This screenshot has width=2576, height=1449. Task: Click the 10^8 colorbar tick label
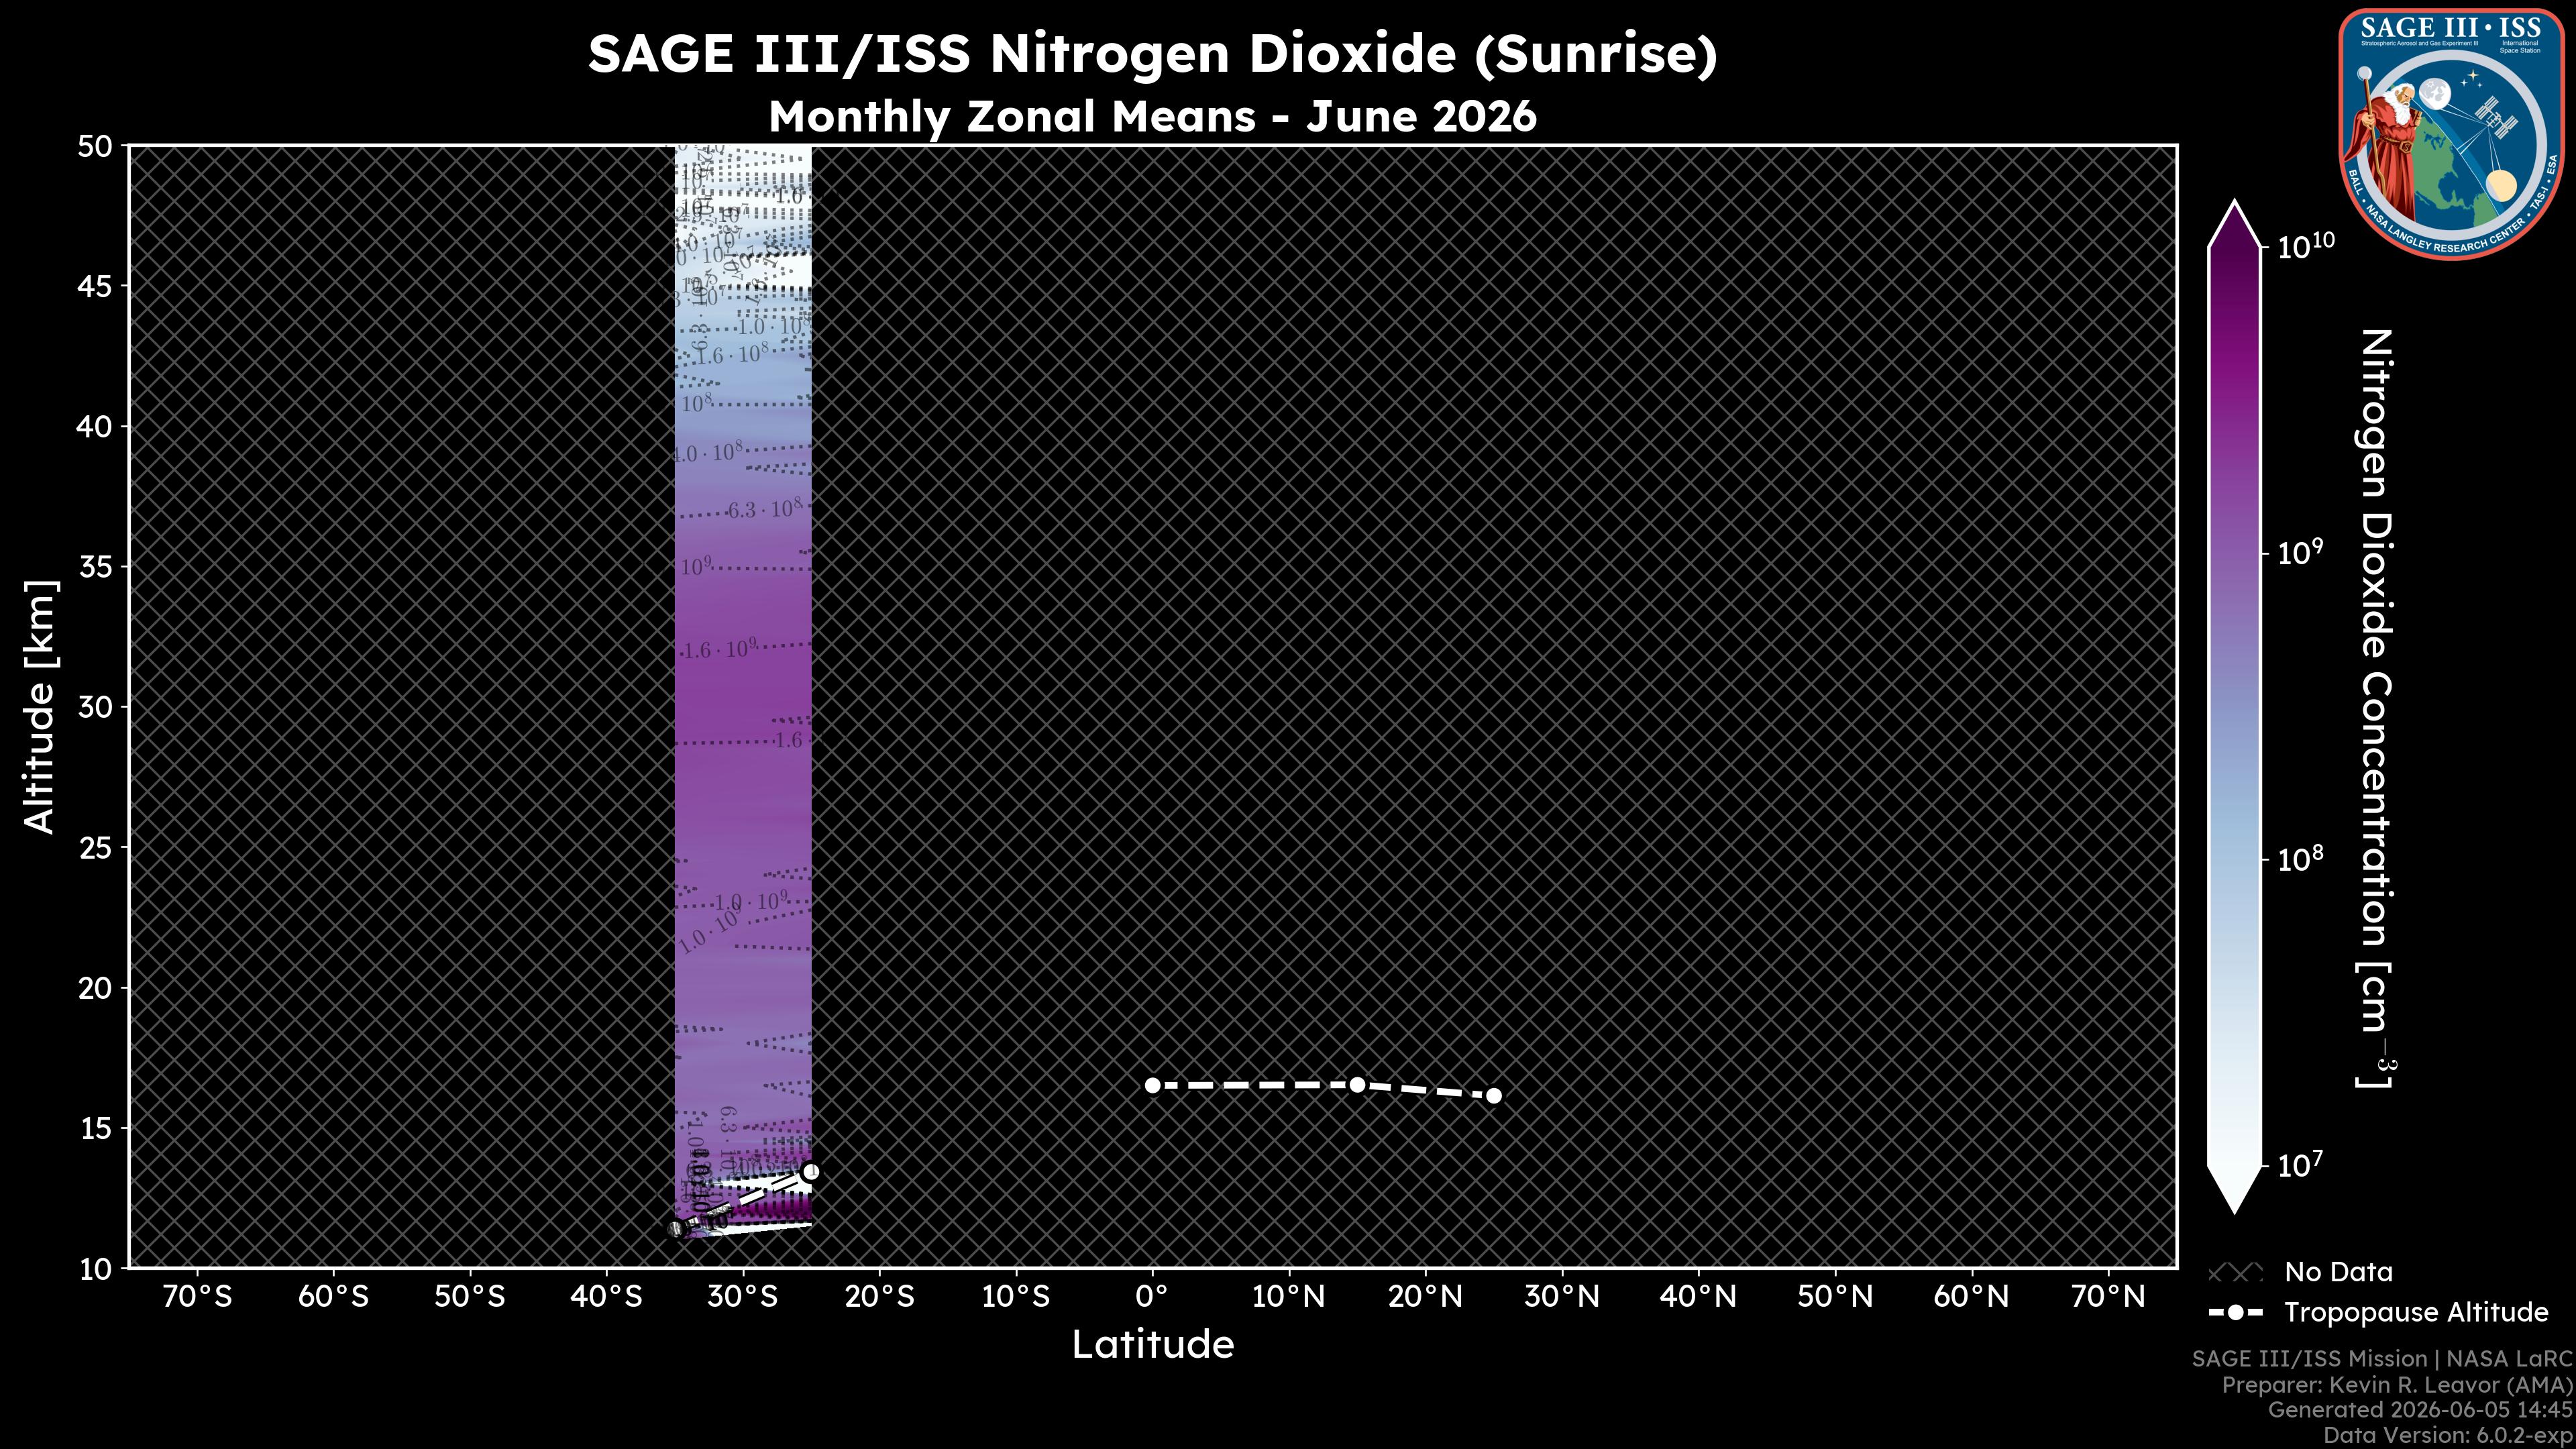pyautogui.click(x=2301, y=859)
